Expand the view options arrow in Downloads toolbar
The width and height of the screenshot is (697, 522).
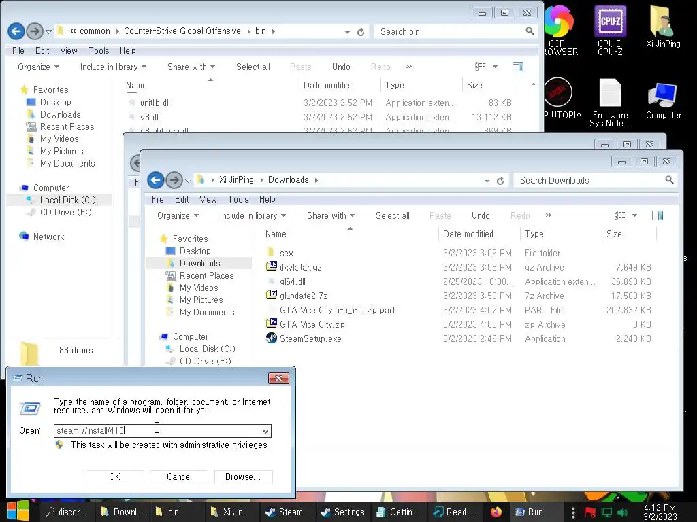(x=634, y=215)
